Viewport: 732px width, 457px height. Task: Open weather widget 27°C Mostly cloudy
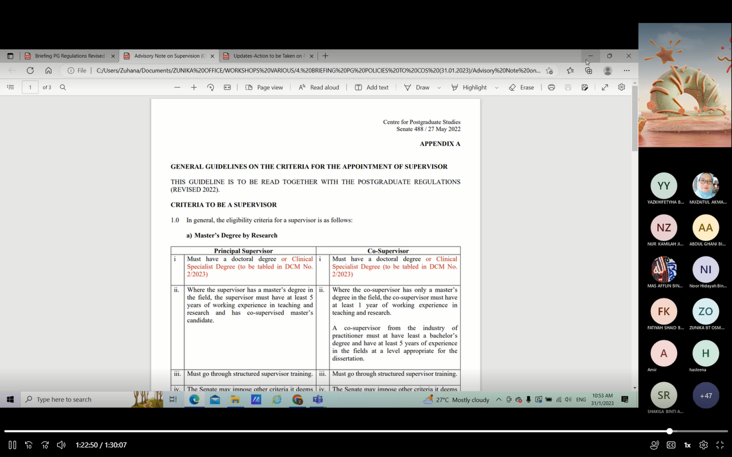click(456, 400)
